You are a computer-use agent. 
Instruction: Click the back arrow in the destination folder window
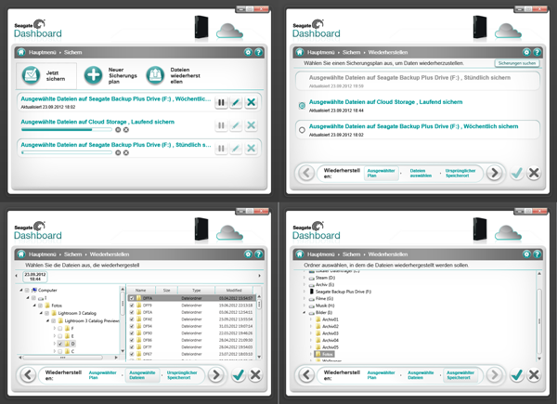[x=306, y=375]
